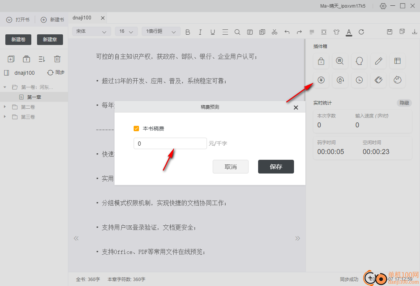Expand the 第三卷 tree node arrow
Viewport: 420px width, 286px height.
coord(5,117)
